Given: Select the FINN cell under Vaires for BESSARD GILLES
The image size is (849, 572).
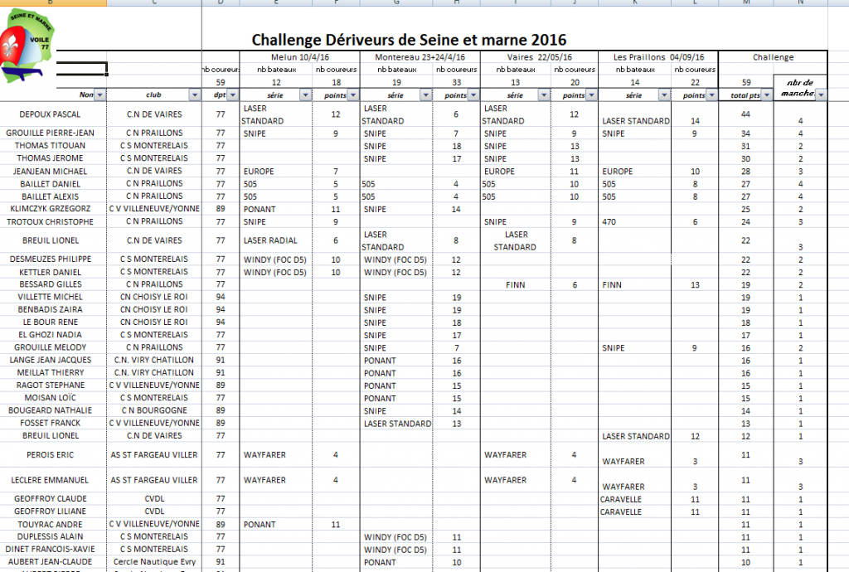Looking at the screenshot, I should tap(516, 284).
